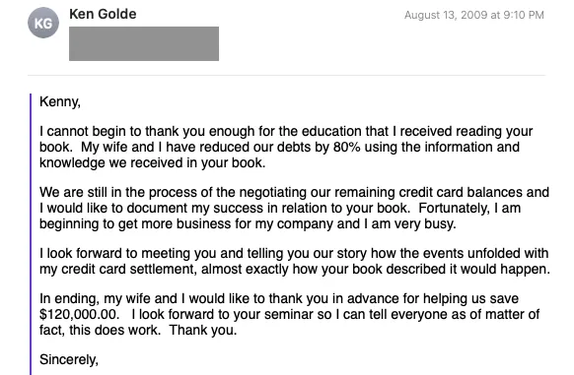Screen dimensions: 574x375
Task: Click the "80%" figure in the message
Action: (347, 147)
